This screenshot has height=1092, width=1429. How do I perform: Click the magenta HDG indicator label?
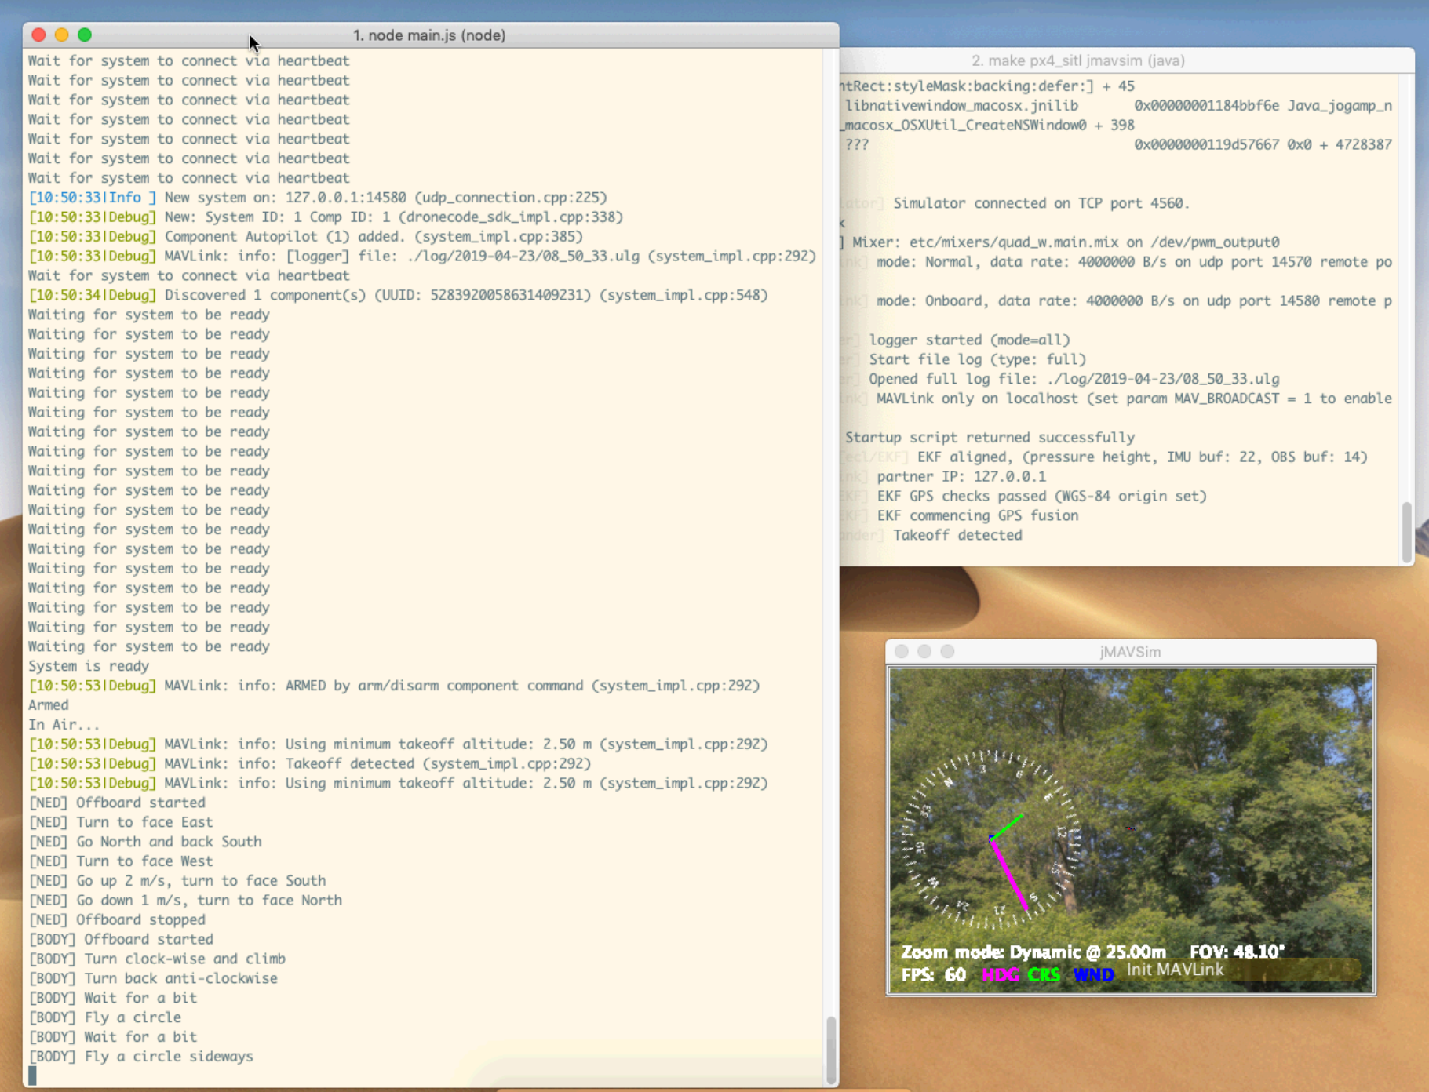point(1001,974)
